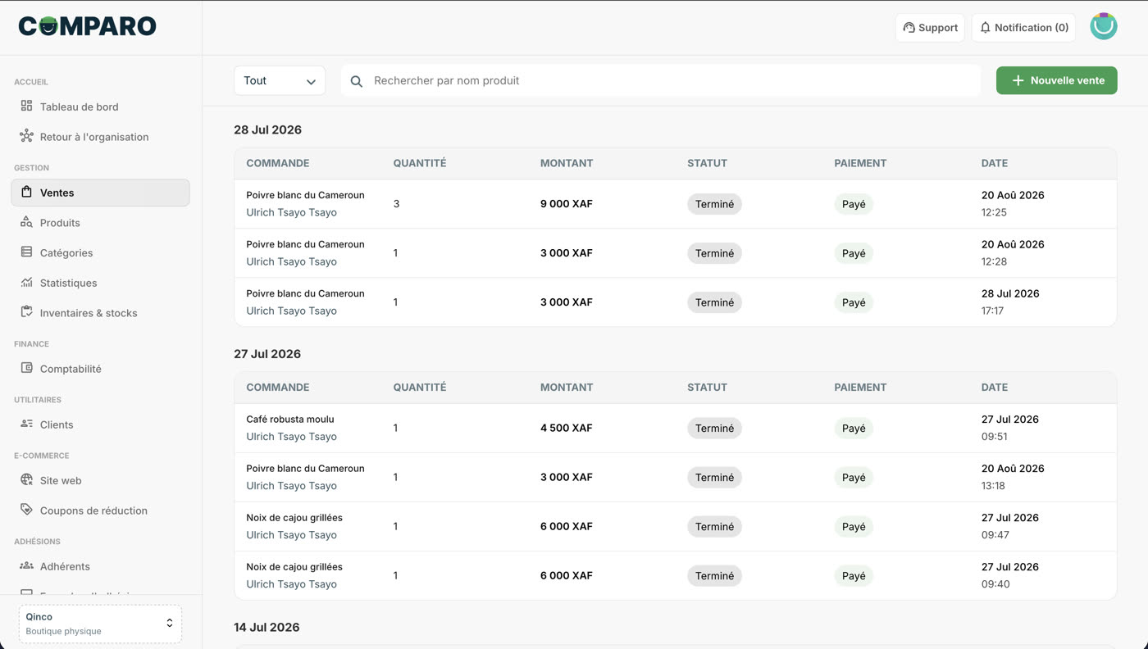Click the 4 500 XAF amount
1148x649 pixels.
click(567, 428)
